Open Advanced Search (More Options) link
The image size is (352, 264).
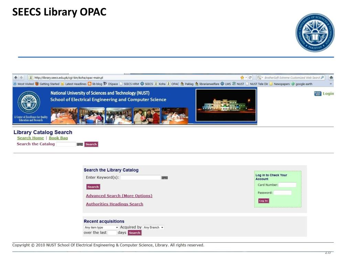pyautogui.click(x=119, y=196)
